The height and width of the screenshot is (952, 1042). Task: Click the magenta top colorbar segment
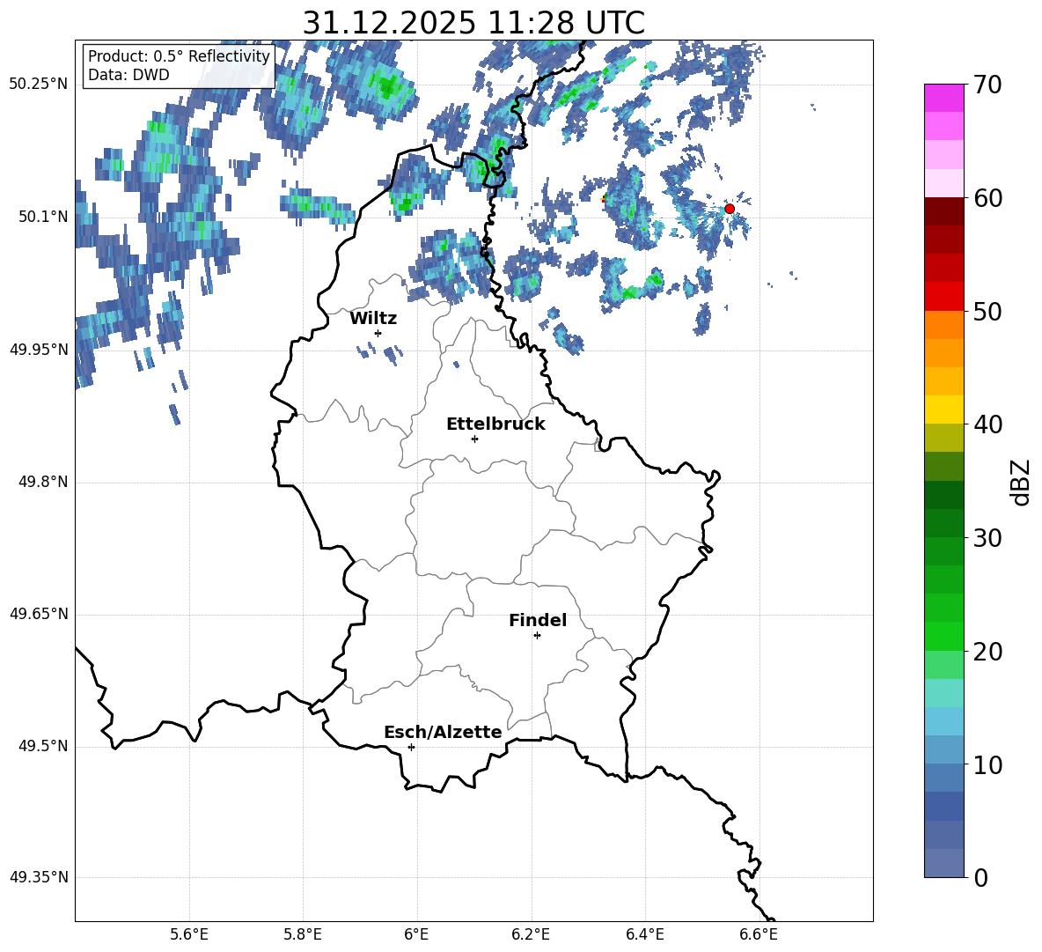(944, 99)
